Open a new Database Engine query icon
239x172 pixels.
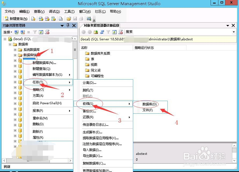(x=33, y=19)
